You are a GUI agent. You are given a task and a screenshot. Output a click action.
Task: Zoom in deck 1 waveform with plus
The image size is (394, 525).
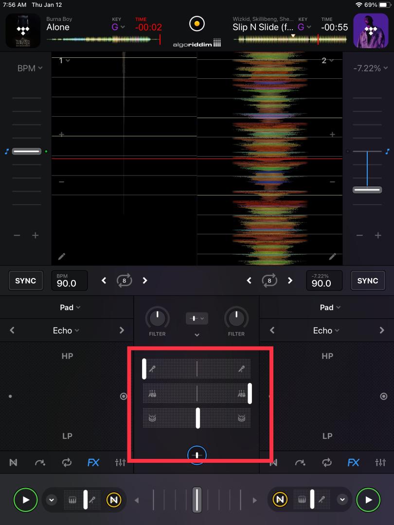tap(61, 134)
